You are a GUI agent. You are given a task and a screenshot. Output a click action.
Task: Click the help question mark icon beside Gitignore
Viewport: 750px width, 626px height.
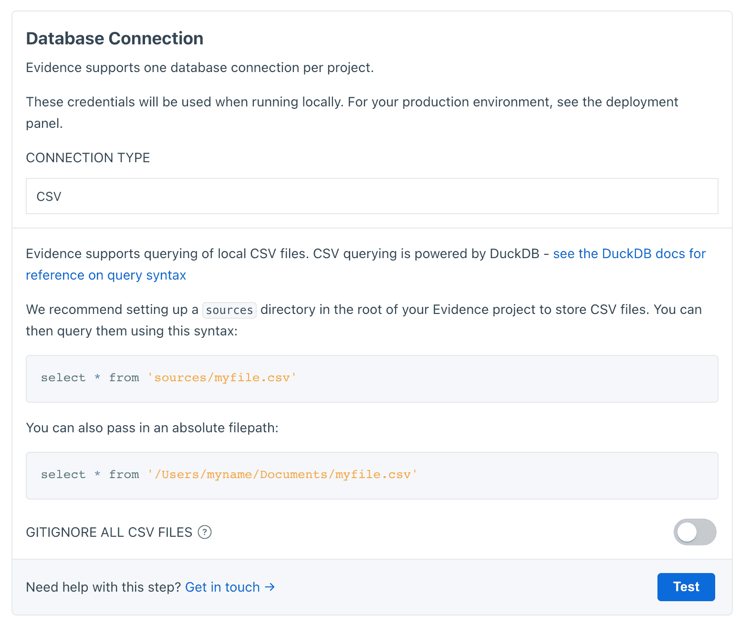[x=205, y=532]
